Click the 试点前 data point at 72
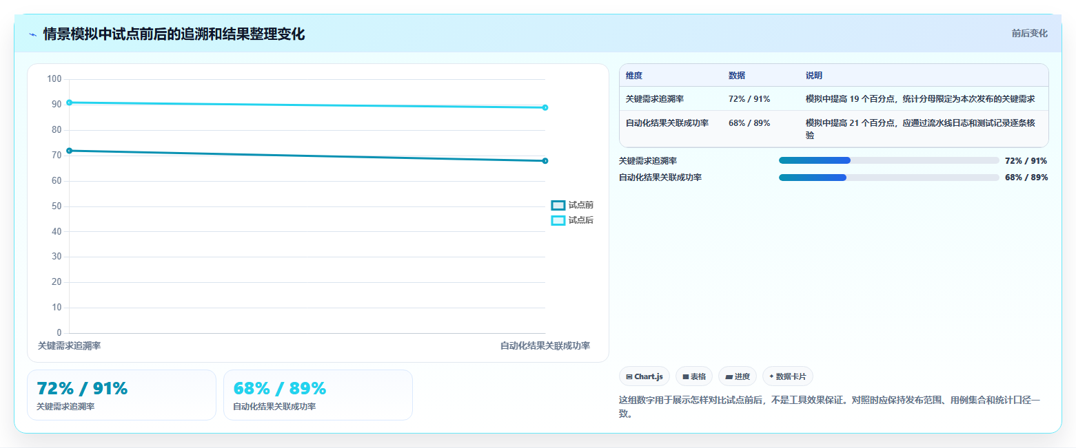1076x448 pixels. [x=69, y=151]
